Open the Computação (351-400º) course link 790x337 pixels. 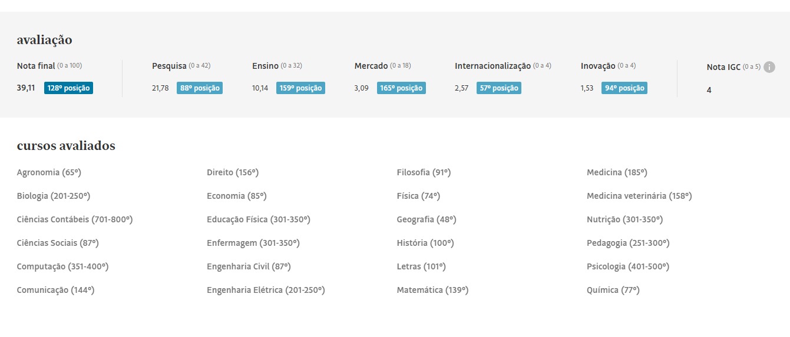tap(62, 266)
